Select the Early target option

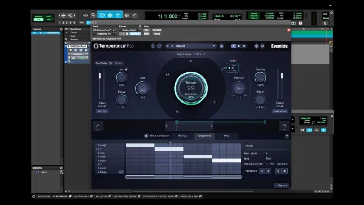coord(233,65)
